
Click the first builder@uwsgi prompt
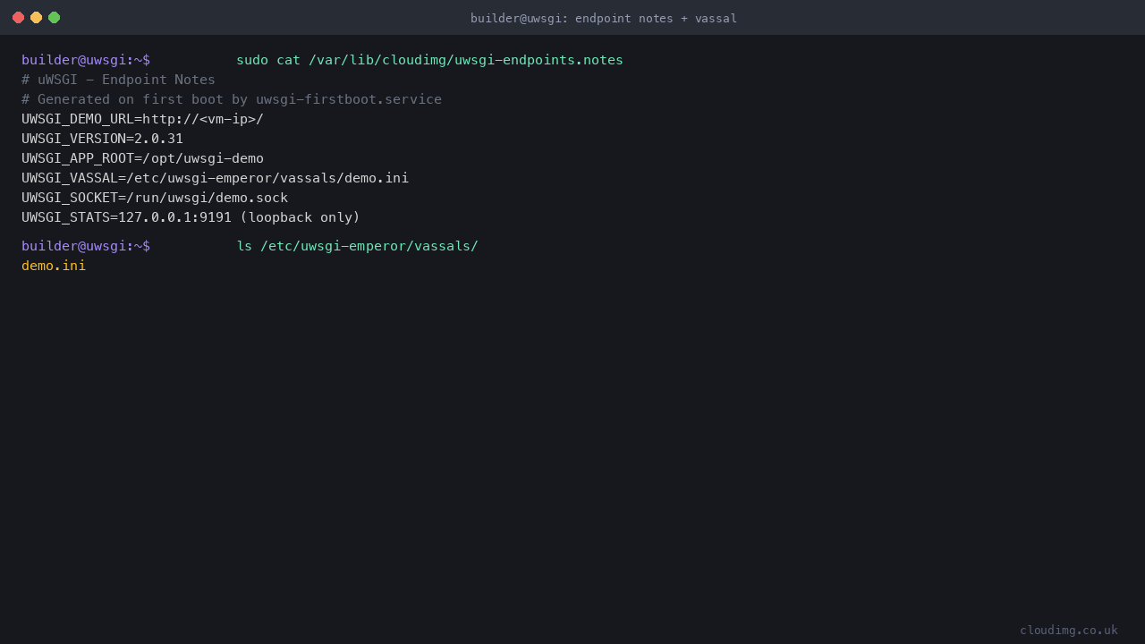pyautogui.click(x=86, y=60)
